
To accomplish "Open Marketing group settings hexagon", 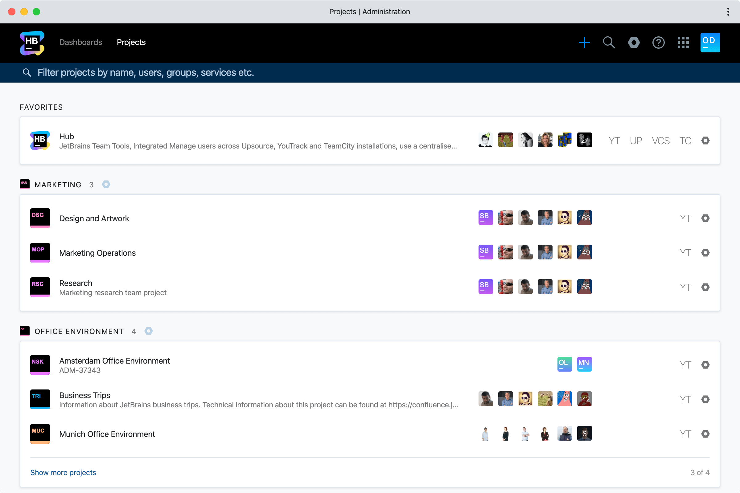I will point(106,184).
